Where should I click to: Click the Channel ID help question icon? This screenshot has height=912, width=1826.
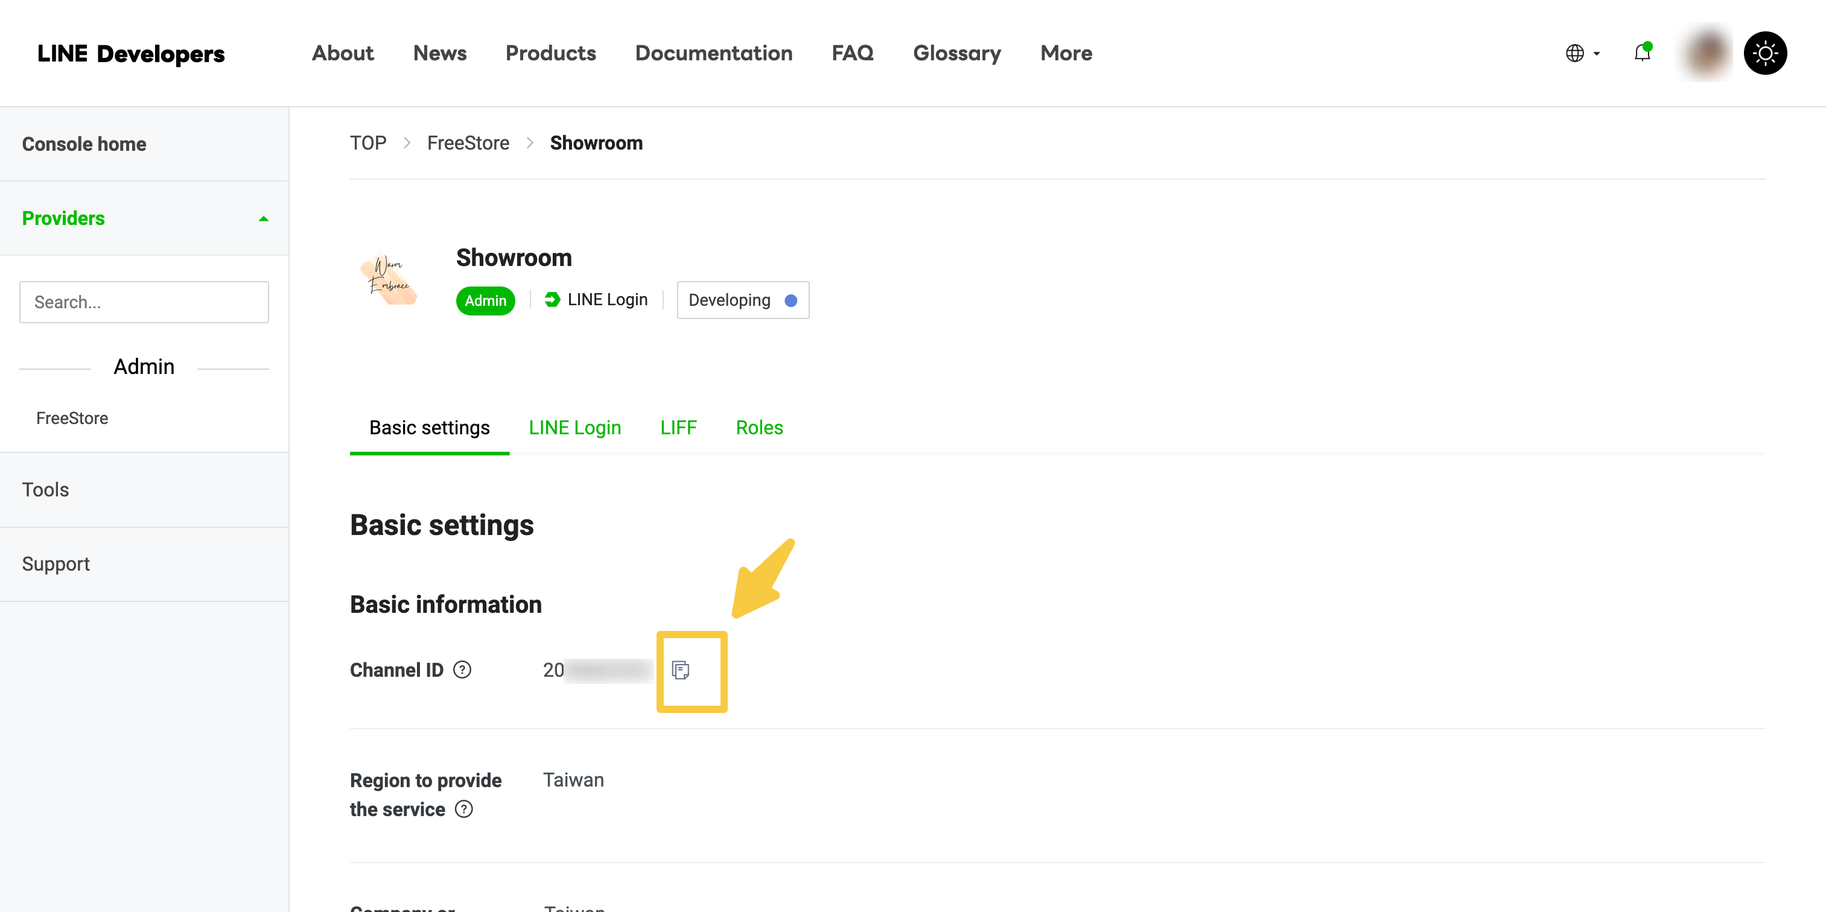click(x=462, y=670)
